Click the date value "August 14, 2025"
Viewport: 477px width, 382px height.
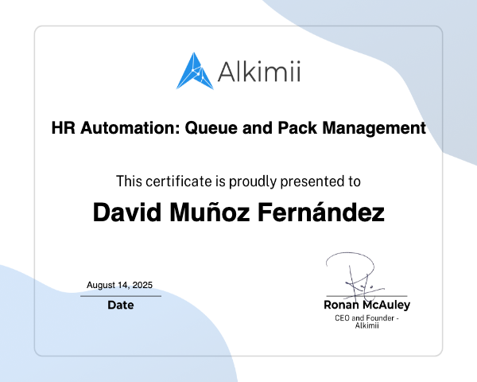[119, 285]
